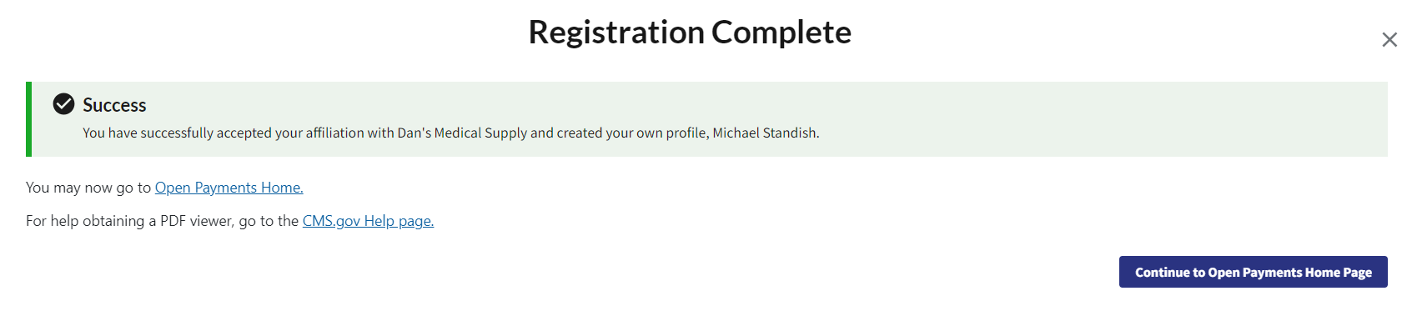Close the Registration Complete dialog with the X

tap(1389, 39)
